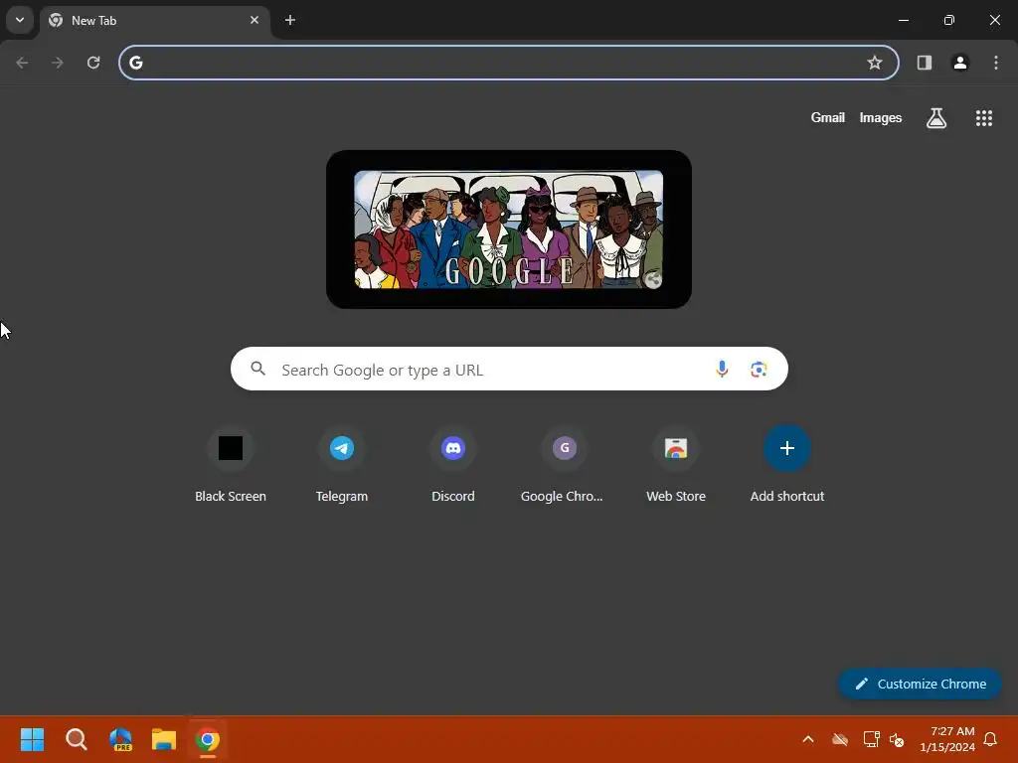Open the Web Store shortcut
Viewport: 1018px width, 763px height.
pyautogui.click(x=676, y=466)
